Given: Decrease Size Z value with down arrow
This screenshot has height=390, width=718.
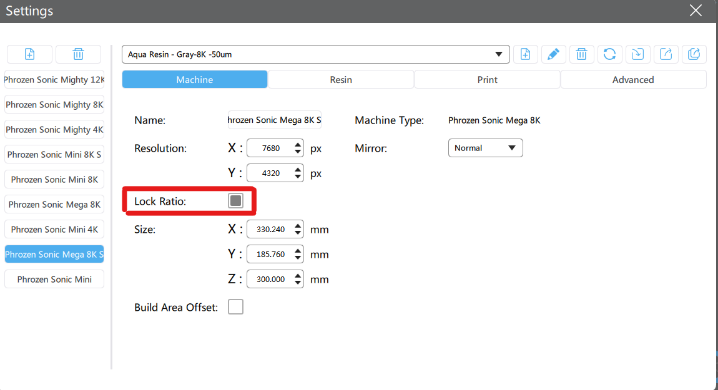Looking at the screenshot, I should point(298,283).
